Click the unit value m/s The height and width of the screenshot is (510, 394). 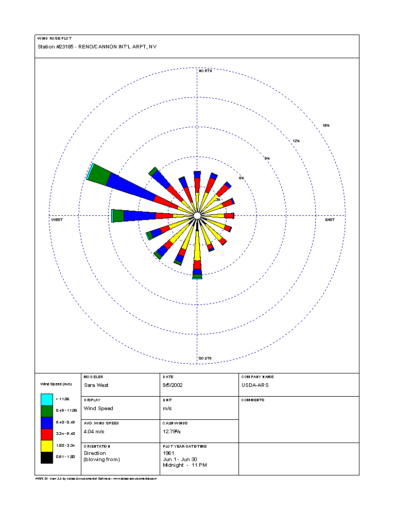coord(167,409)
